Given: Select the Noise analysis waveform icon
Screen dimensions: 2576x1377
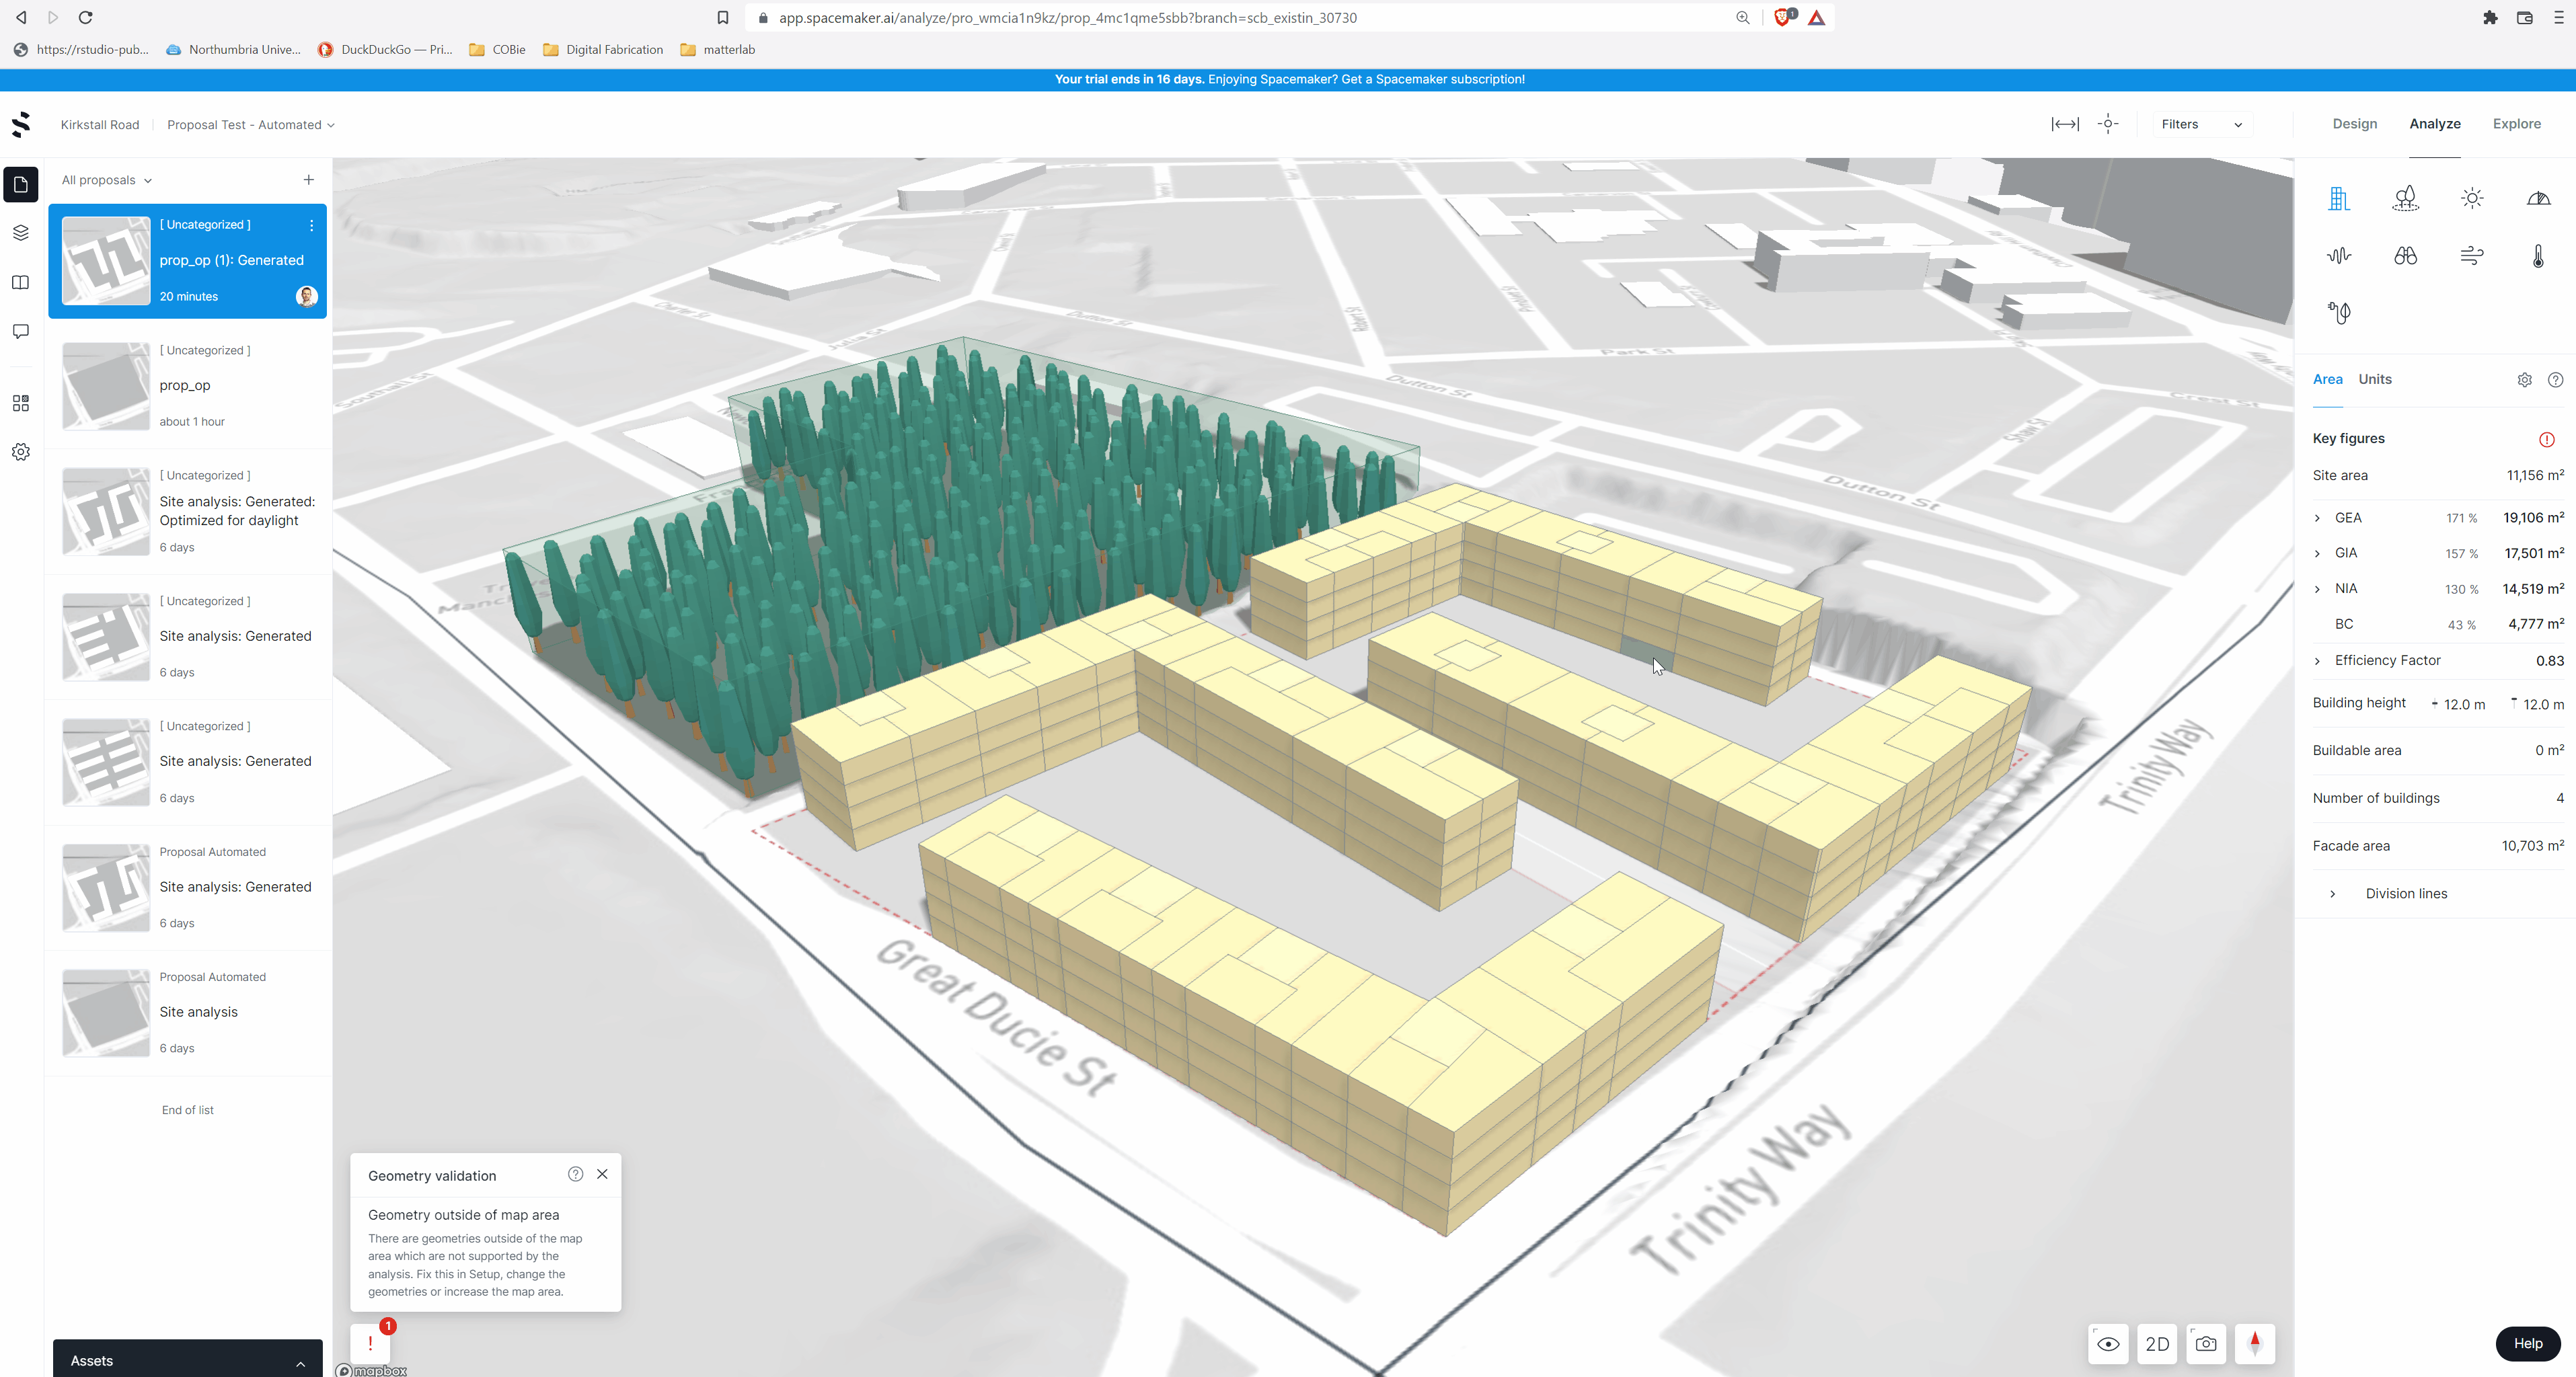Looking at the screenshot, I should (x=2338, y=255).
